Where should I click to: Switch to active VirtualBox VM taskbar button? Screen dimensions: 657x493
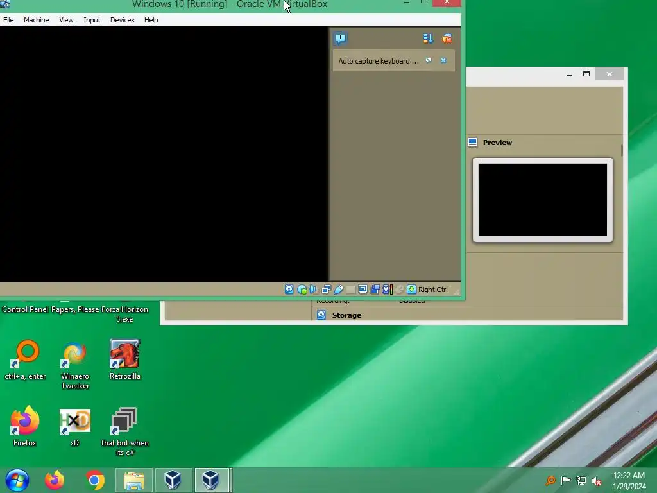pos(212,480)
